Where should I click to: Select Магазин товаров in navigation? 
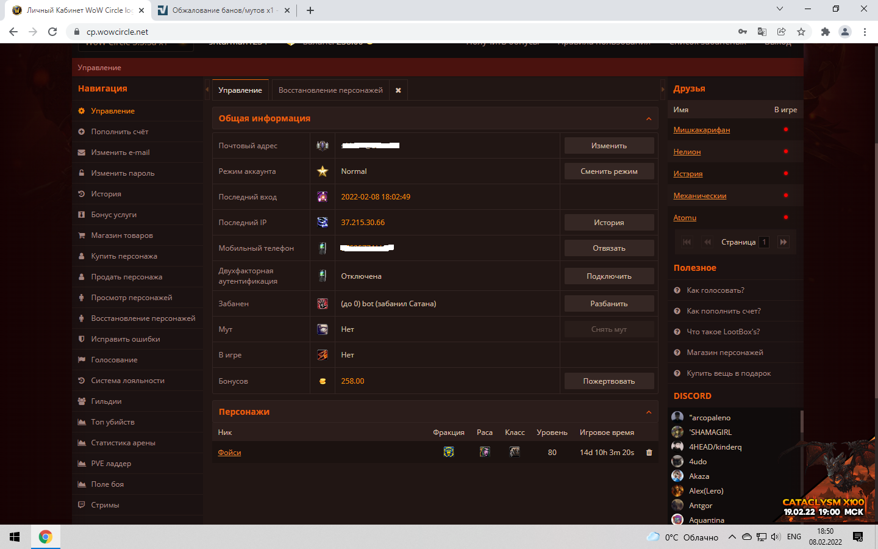pyautogui.click(x=122, y=235)
